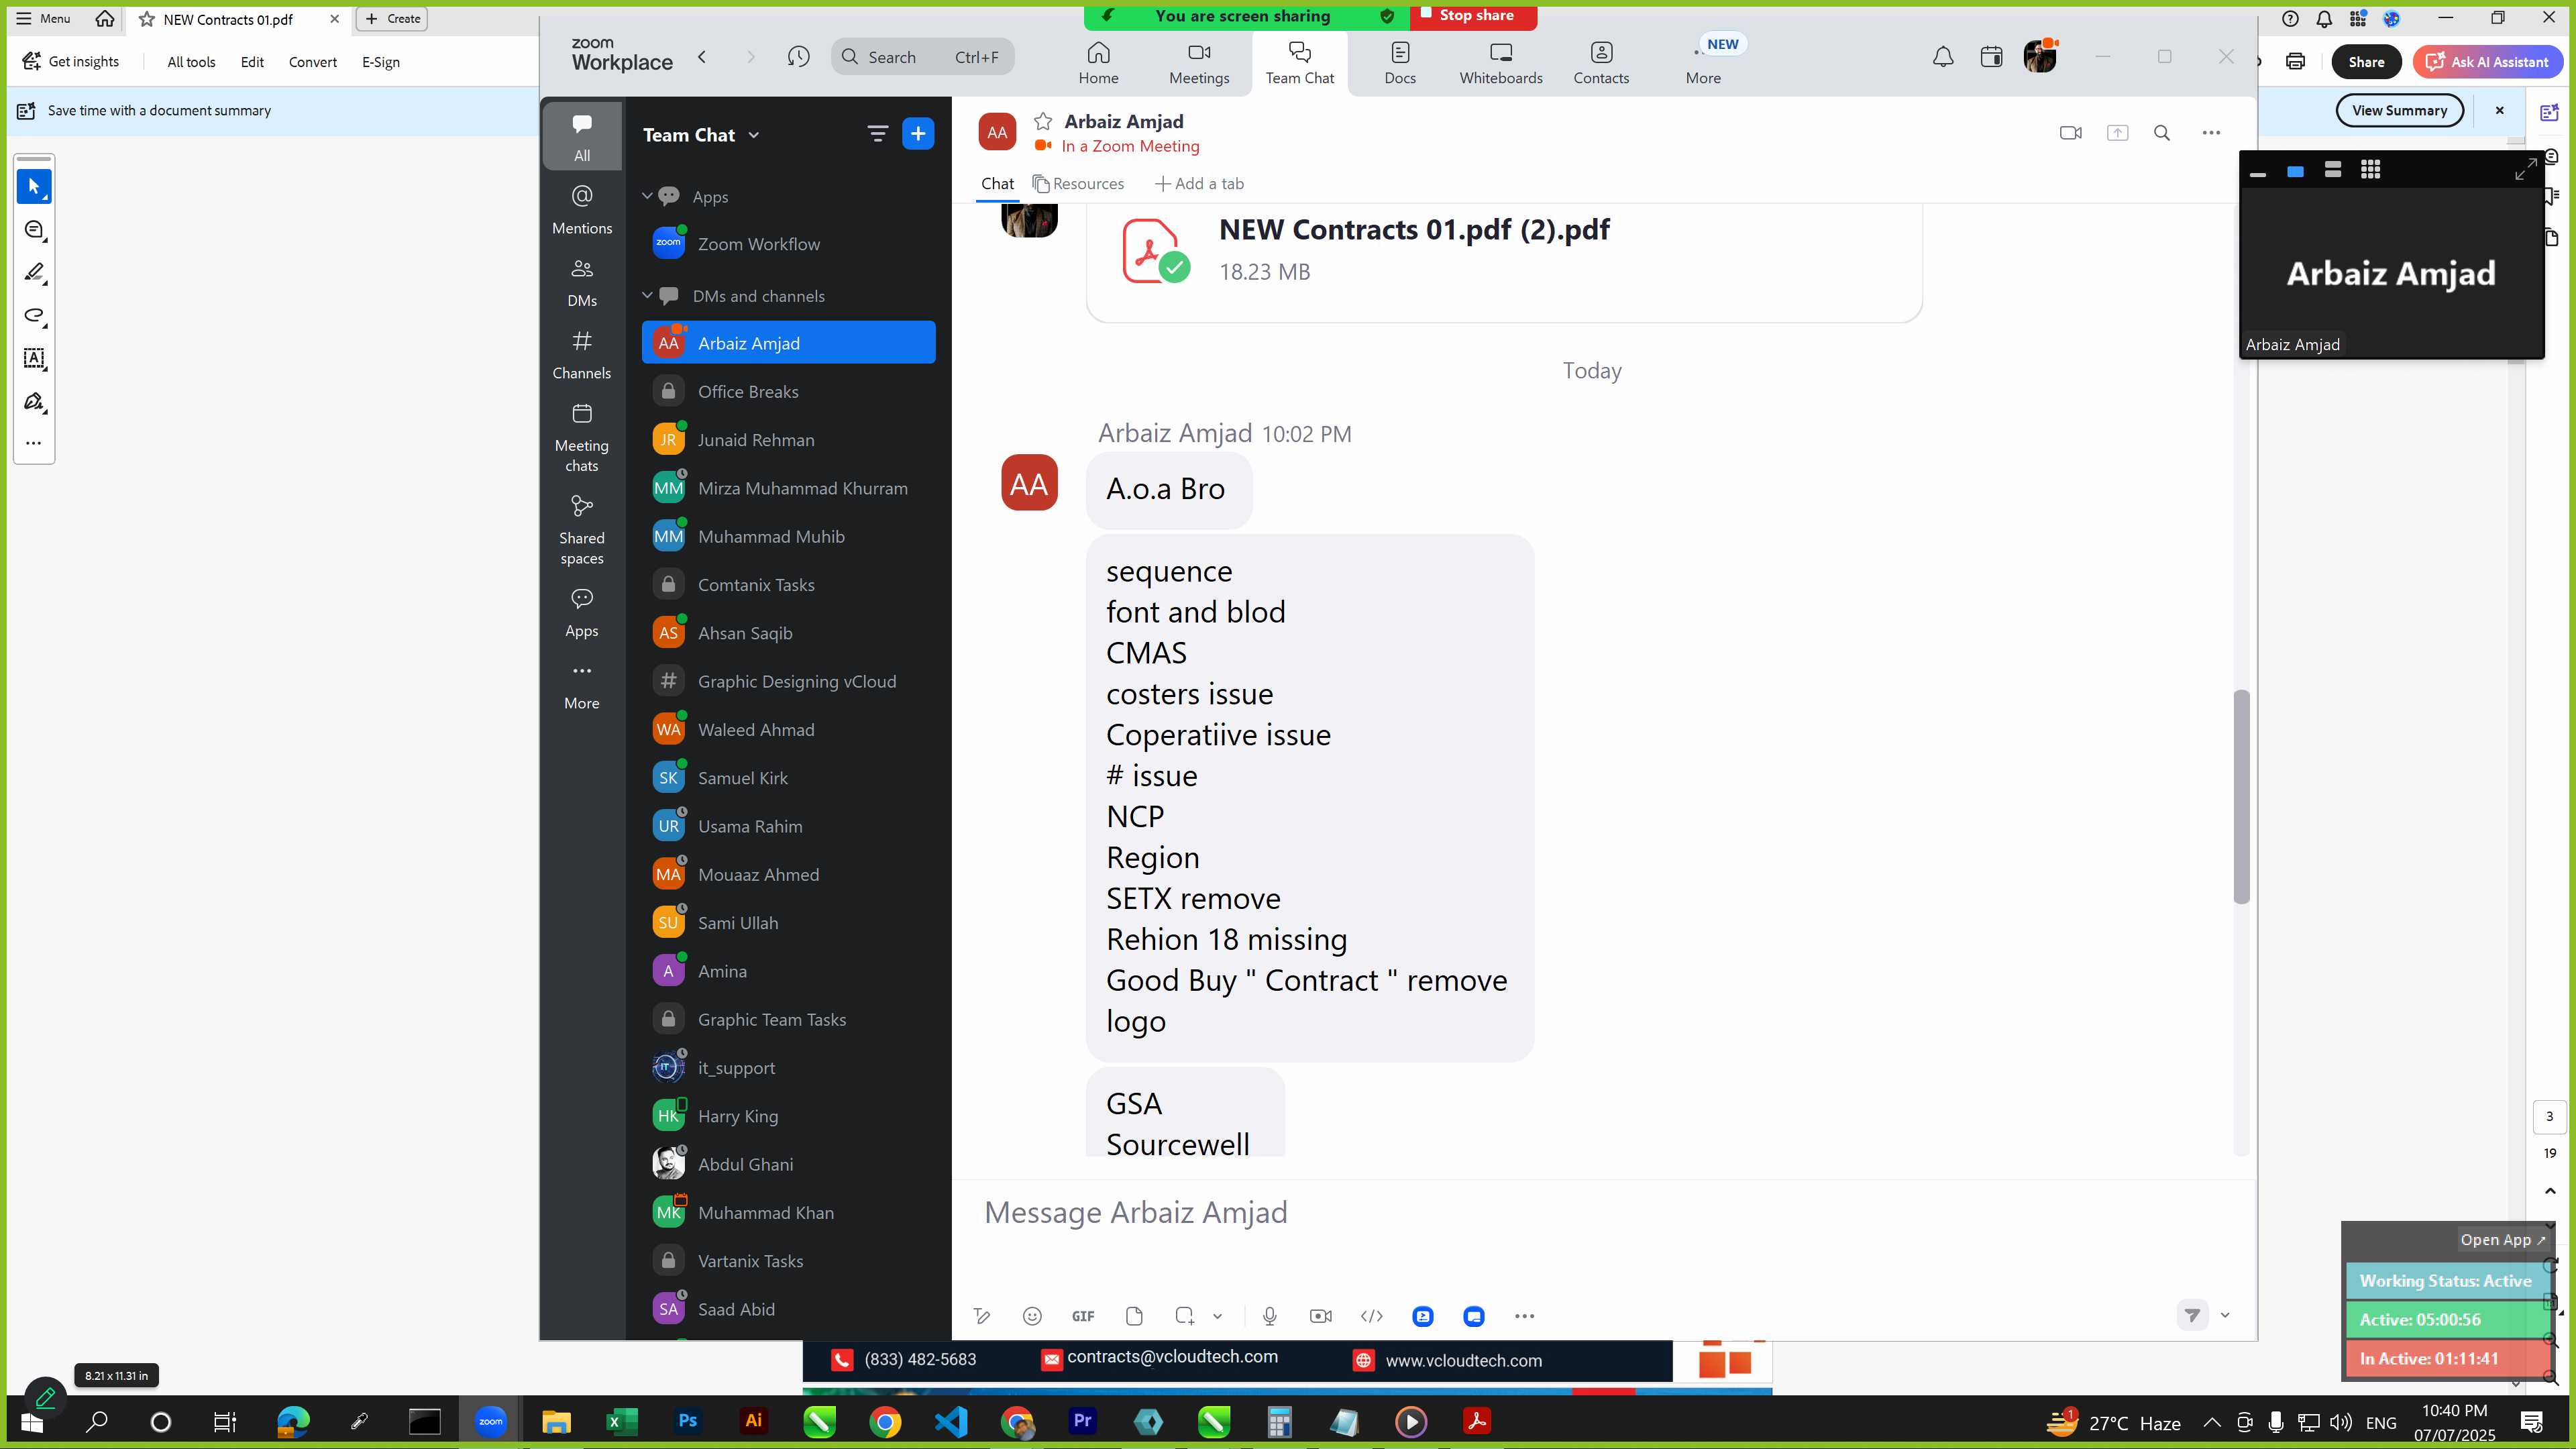The width and height of the screenshot is (2576, 1449).
Task: Click Add a tab
Action: [x=1199, y=183]
